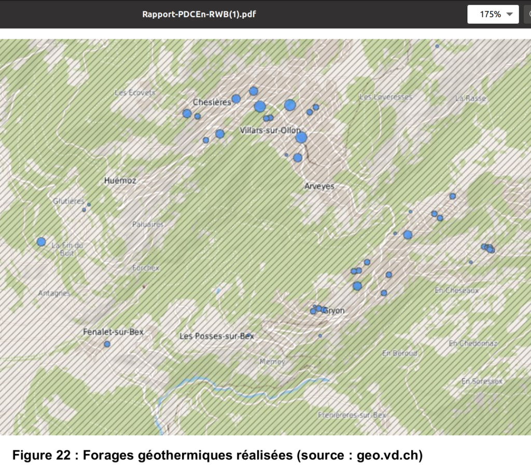The height and width of the screenshot is (469, 531).
Task: Click the search button beside the zoom box
Action: pyautogui.click(x=527, y=14)
